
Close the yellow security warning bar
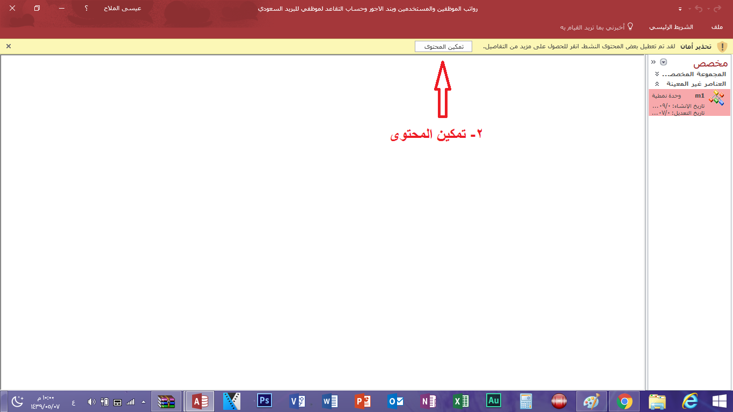point(9,46)
